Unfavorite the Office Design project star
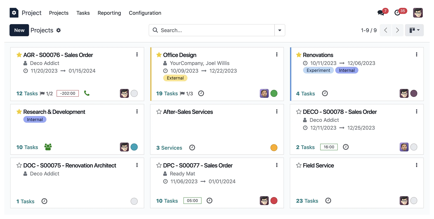Viewport: 434px width, 219px height. (159, 55)
